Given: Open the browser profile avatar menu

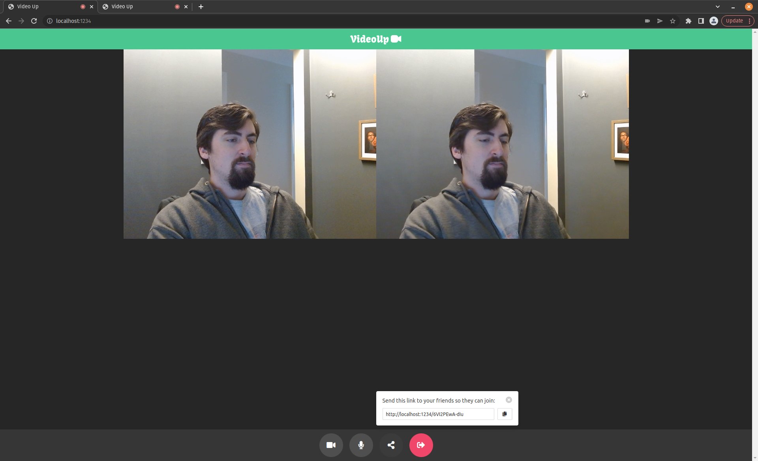Looking at the screenshot, I should pos(713,21).
